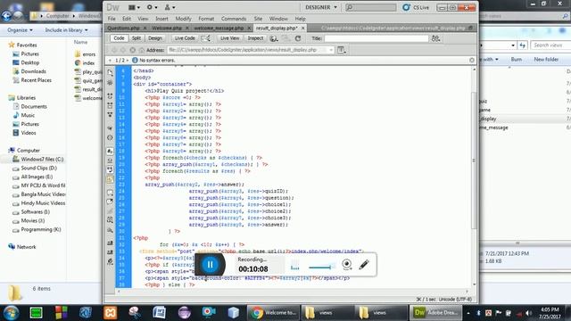Click the home icon beside Address

coord(142,50)
